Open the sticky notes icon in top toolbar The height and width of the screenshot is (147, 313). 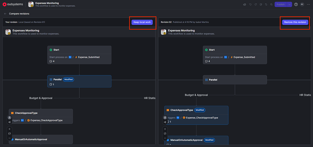click(261, 4)
